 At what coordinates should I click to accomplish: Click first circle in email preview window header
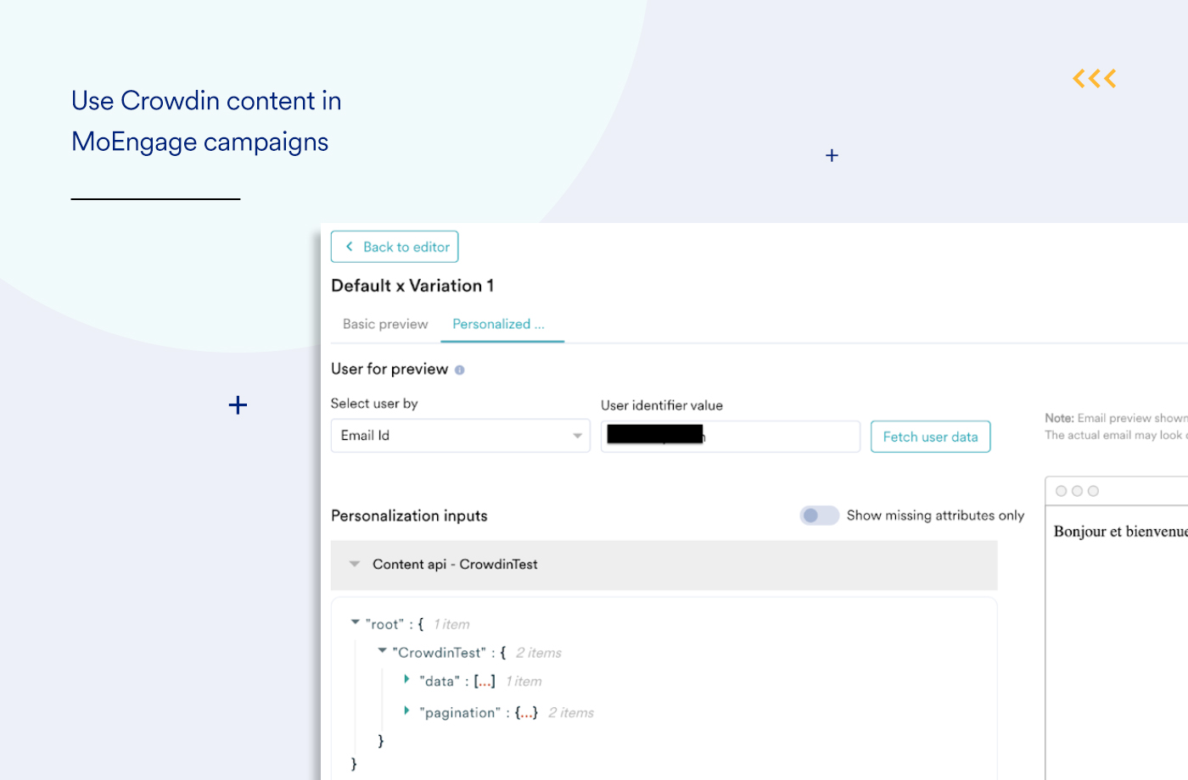1061,491
